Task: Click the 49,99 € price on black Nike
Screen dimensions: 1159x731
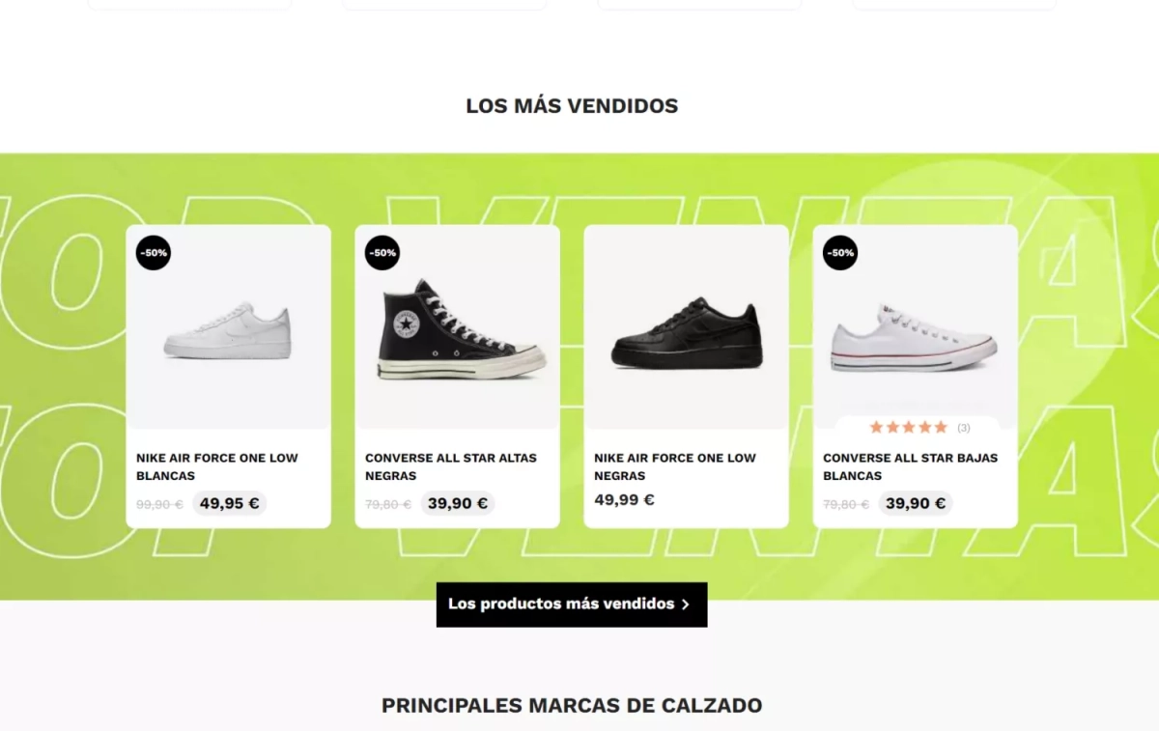Action: (624, 500)
